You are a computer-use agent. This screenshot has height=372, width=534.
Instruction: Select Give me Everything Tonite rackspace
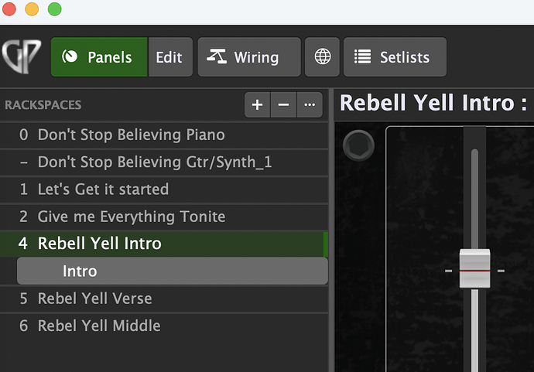coord(132,217)
